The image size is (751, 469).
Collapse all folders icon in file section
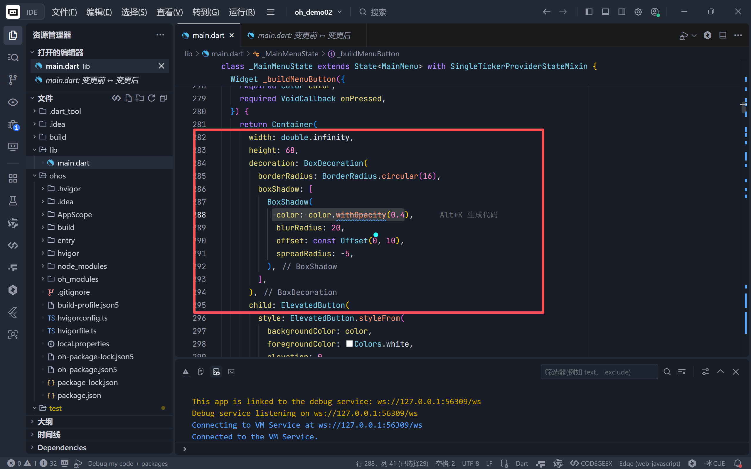[163, 98]
